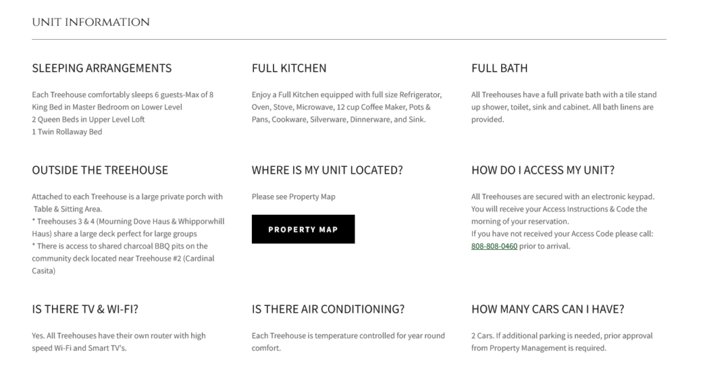Screen dimensions: 701x379
Task: Click the Wi-Fi and Smart TV's answer text
Action: 118,342
